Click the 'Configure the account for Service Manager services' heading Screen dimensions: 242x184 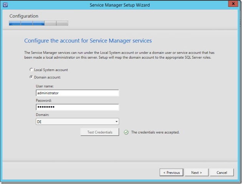(88, 40)
